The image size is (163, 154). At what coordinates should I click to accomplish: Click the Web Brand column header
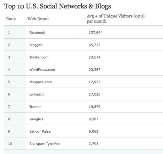[x=38, y=19]
